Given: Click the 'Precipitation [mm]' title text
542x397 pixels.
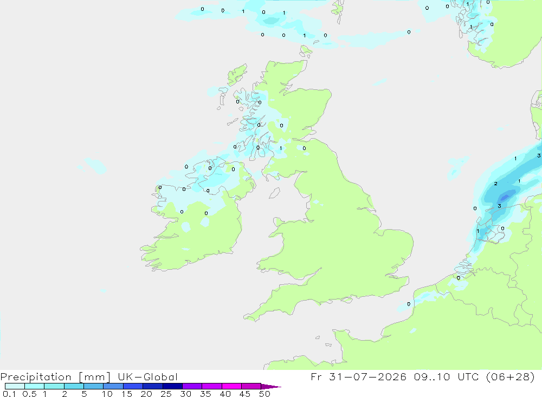Looking at the screenshot, I should click(x=55, y=376).
